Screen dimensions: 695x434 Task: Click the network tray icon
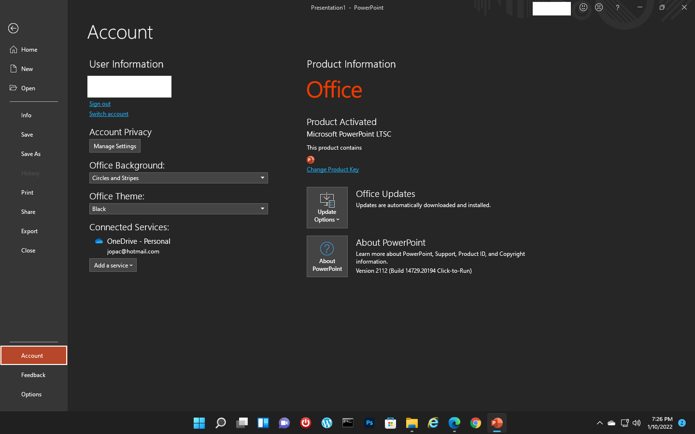click(x=624, y=423)
